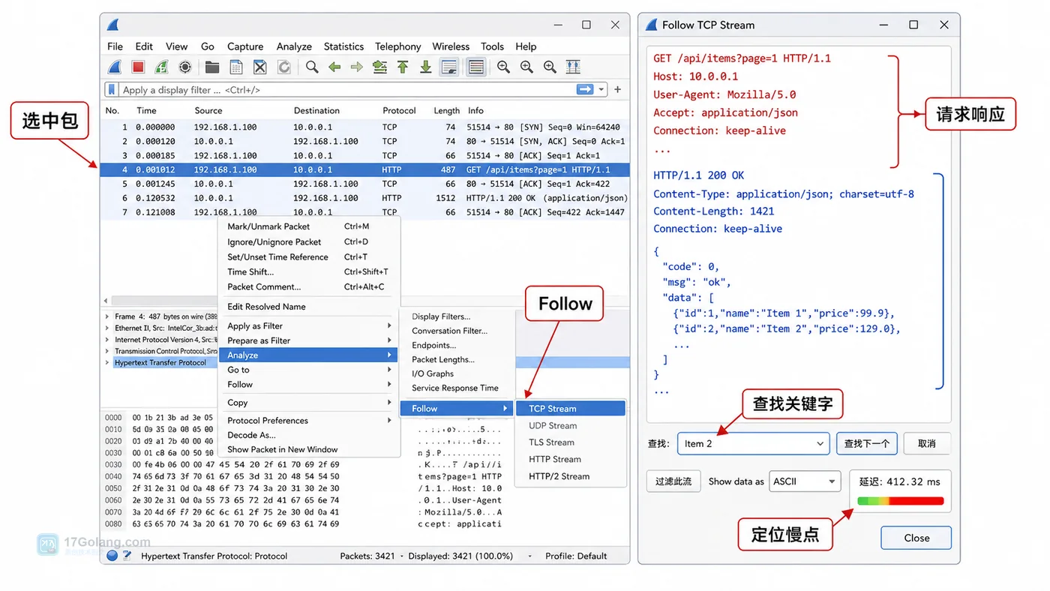The height and width of the screenshot is (591, 1050).
Task: Stop capture with the red square icon
Action: point(138,67)
